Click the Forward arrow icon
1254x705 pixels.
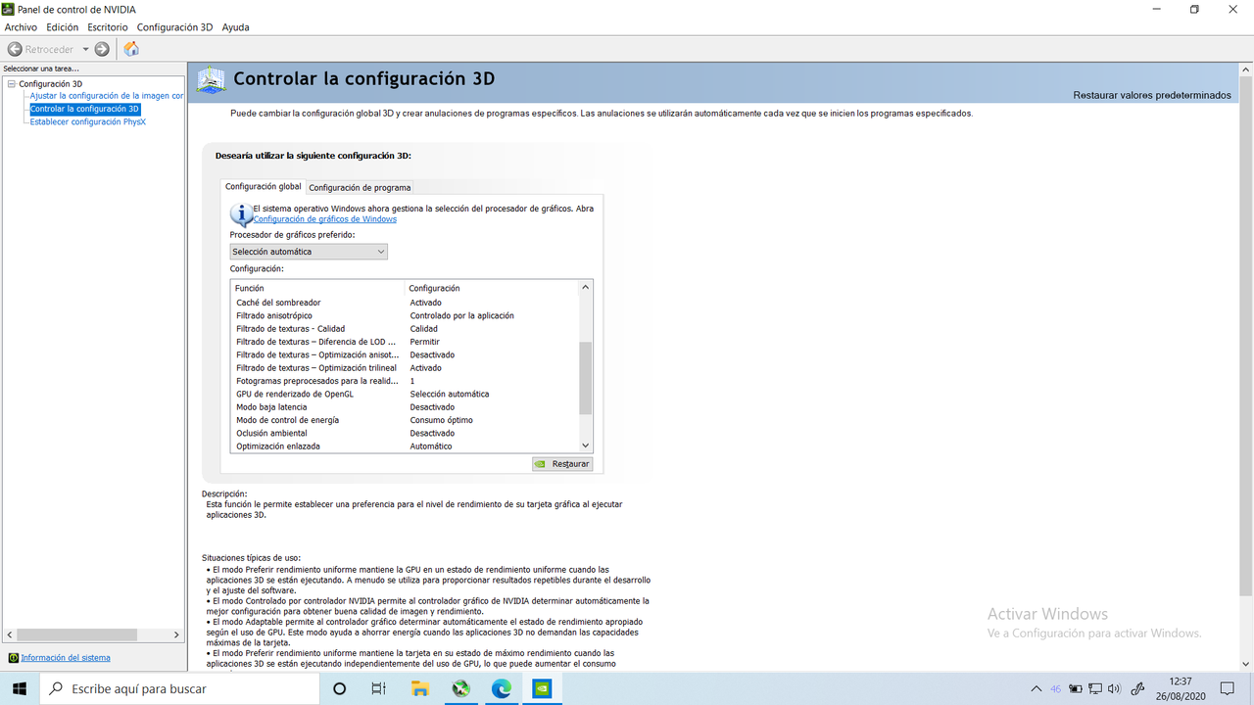(102, 49)
